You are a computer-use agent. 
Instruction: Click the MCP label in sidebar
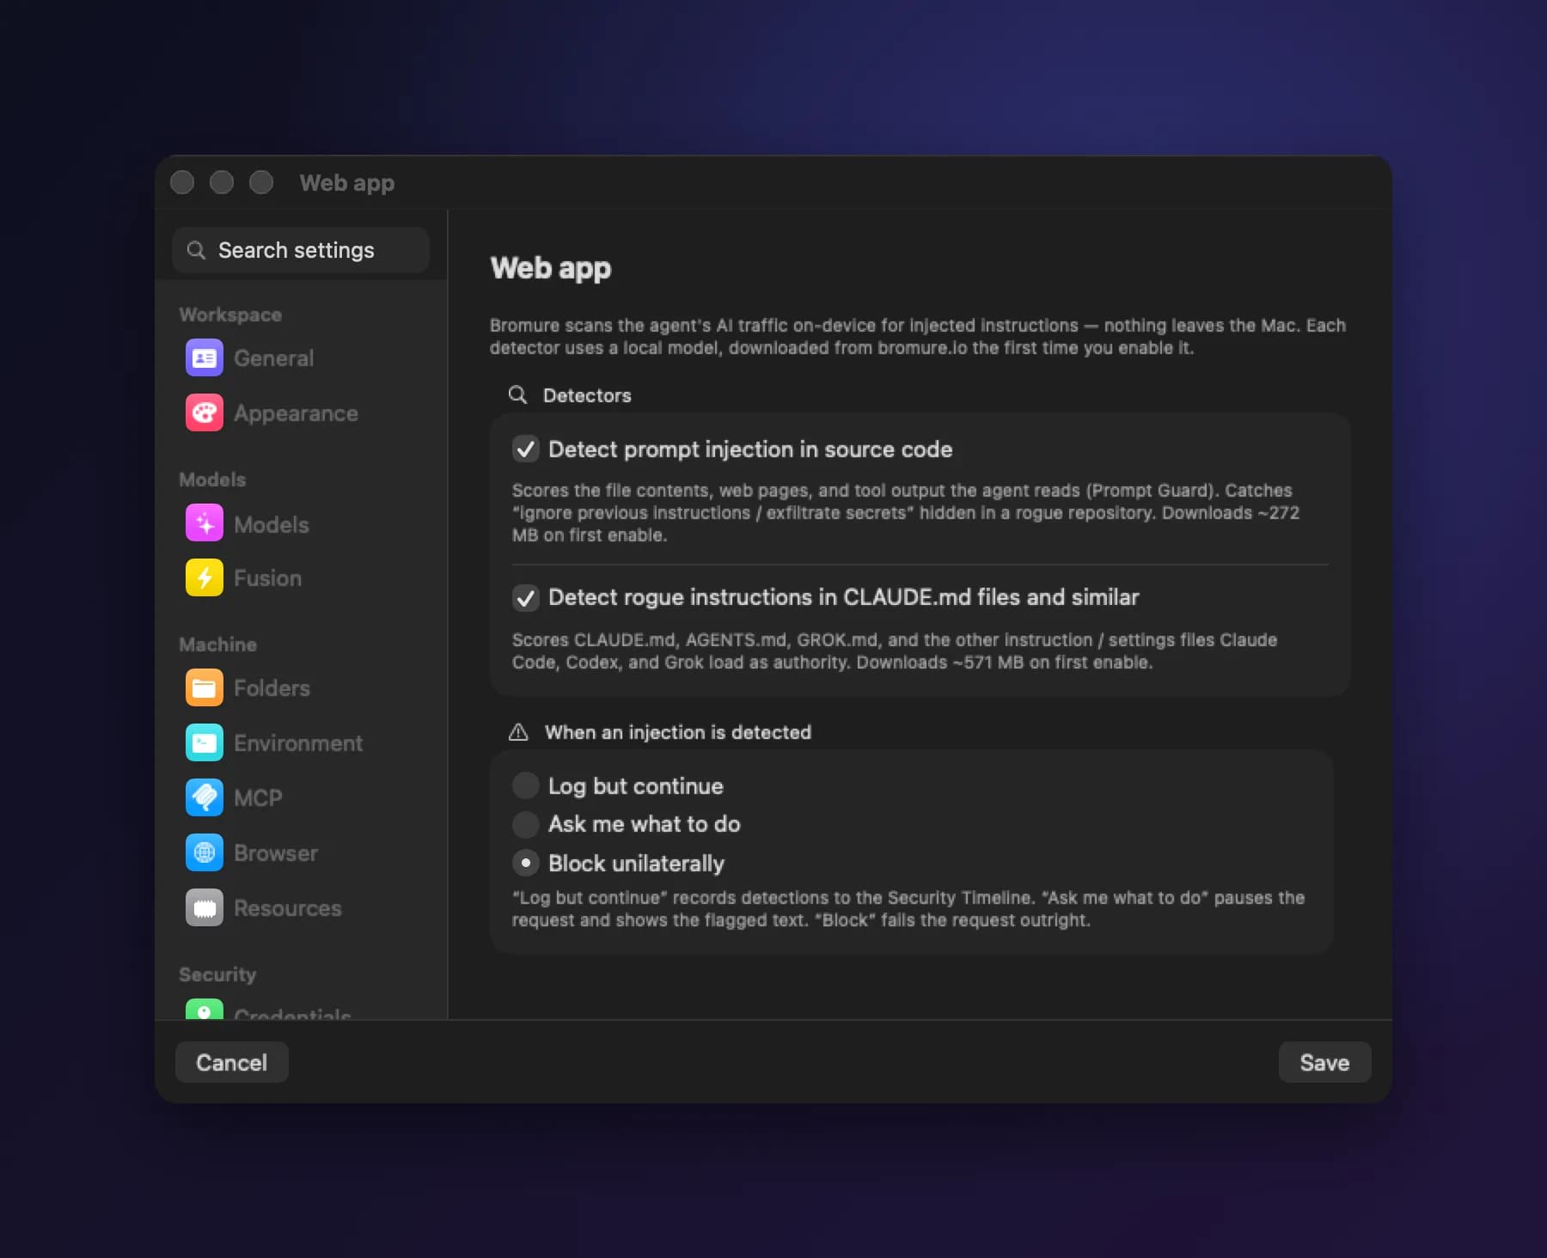click(258, 798)
